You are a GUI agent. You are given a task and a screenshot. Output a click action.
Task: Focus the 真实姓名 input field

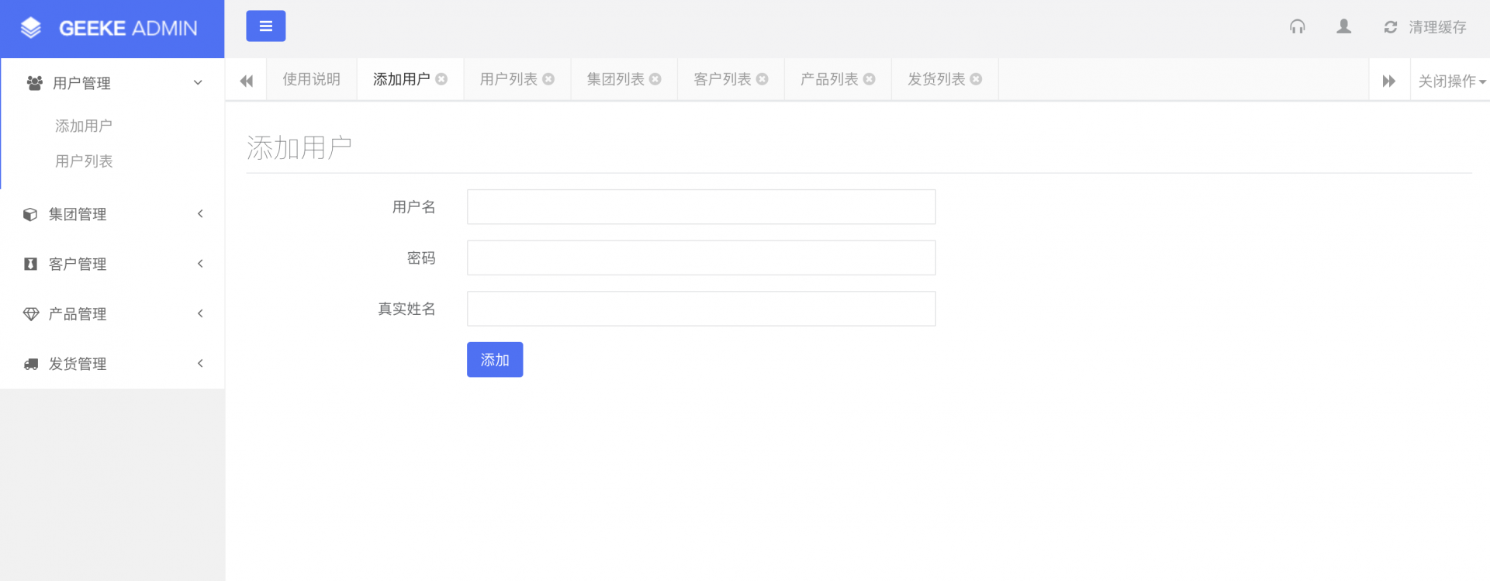[701, 309]
